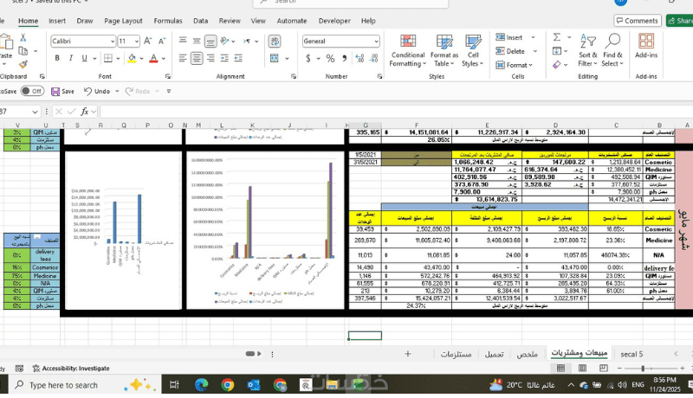Expand Customize Quick Access Toolbar

168,92
